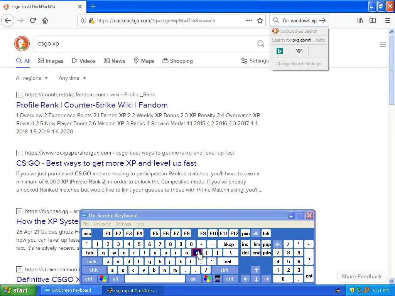Expand the All regions filter
Viewport: 395px width, 296px height.
[32, 78]
